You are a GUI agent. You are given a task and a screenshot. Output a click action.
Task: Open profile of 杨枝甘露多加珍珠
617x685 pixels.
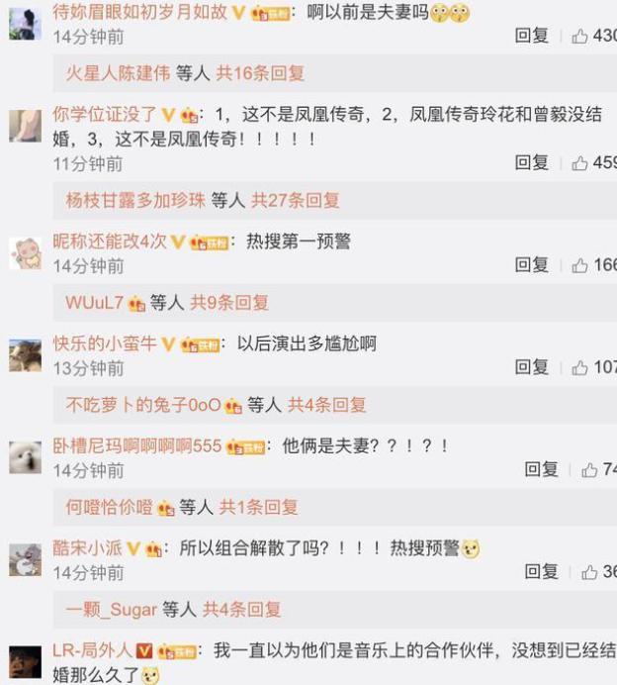(135, 201)
